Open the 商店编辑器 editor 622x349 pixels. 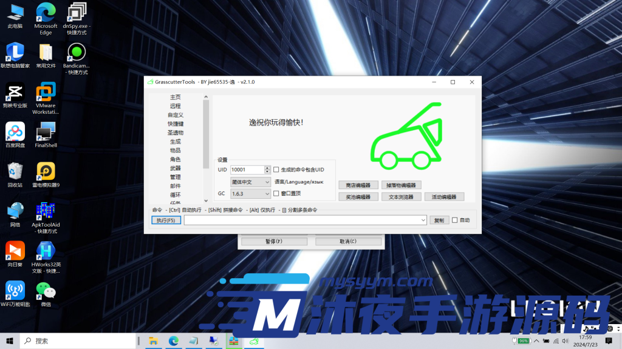(x=358, y=185)
